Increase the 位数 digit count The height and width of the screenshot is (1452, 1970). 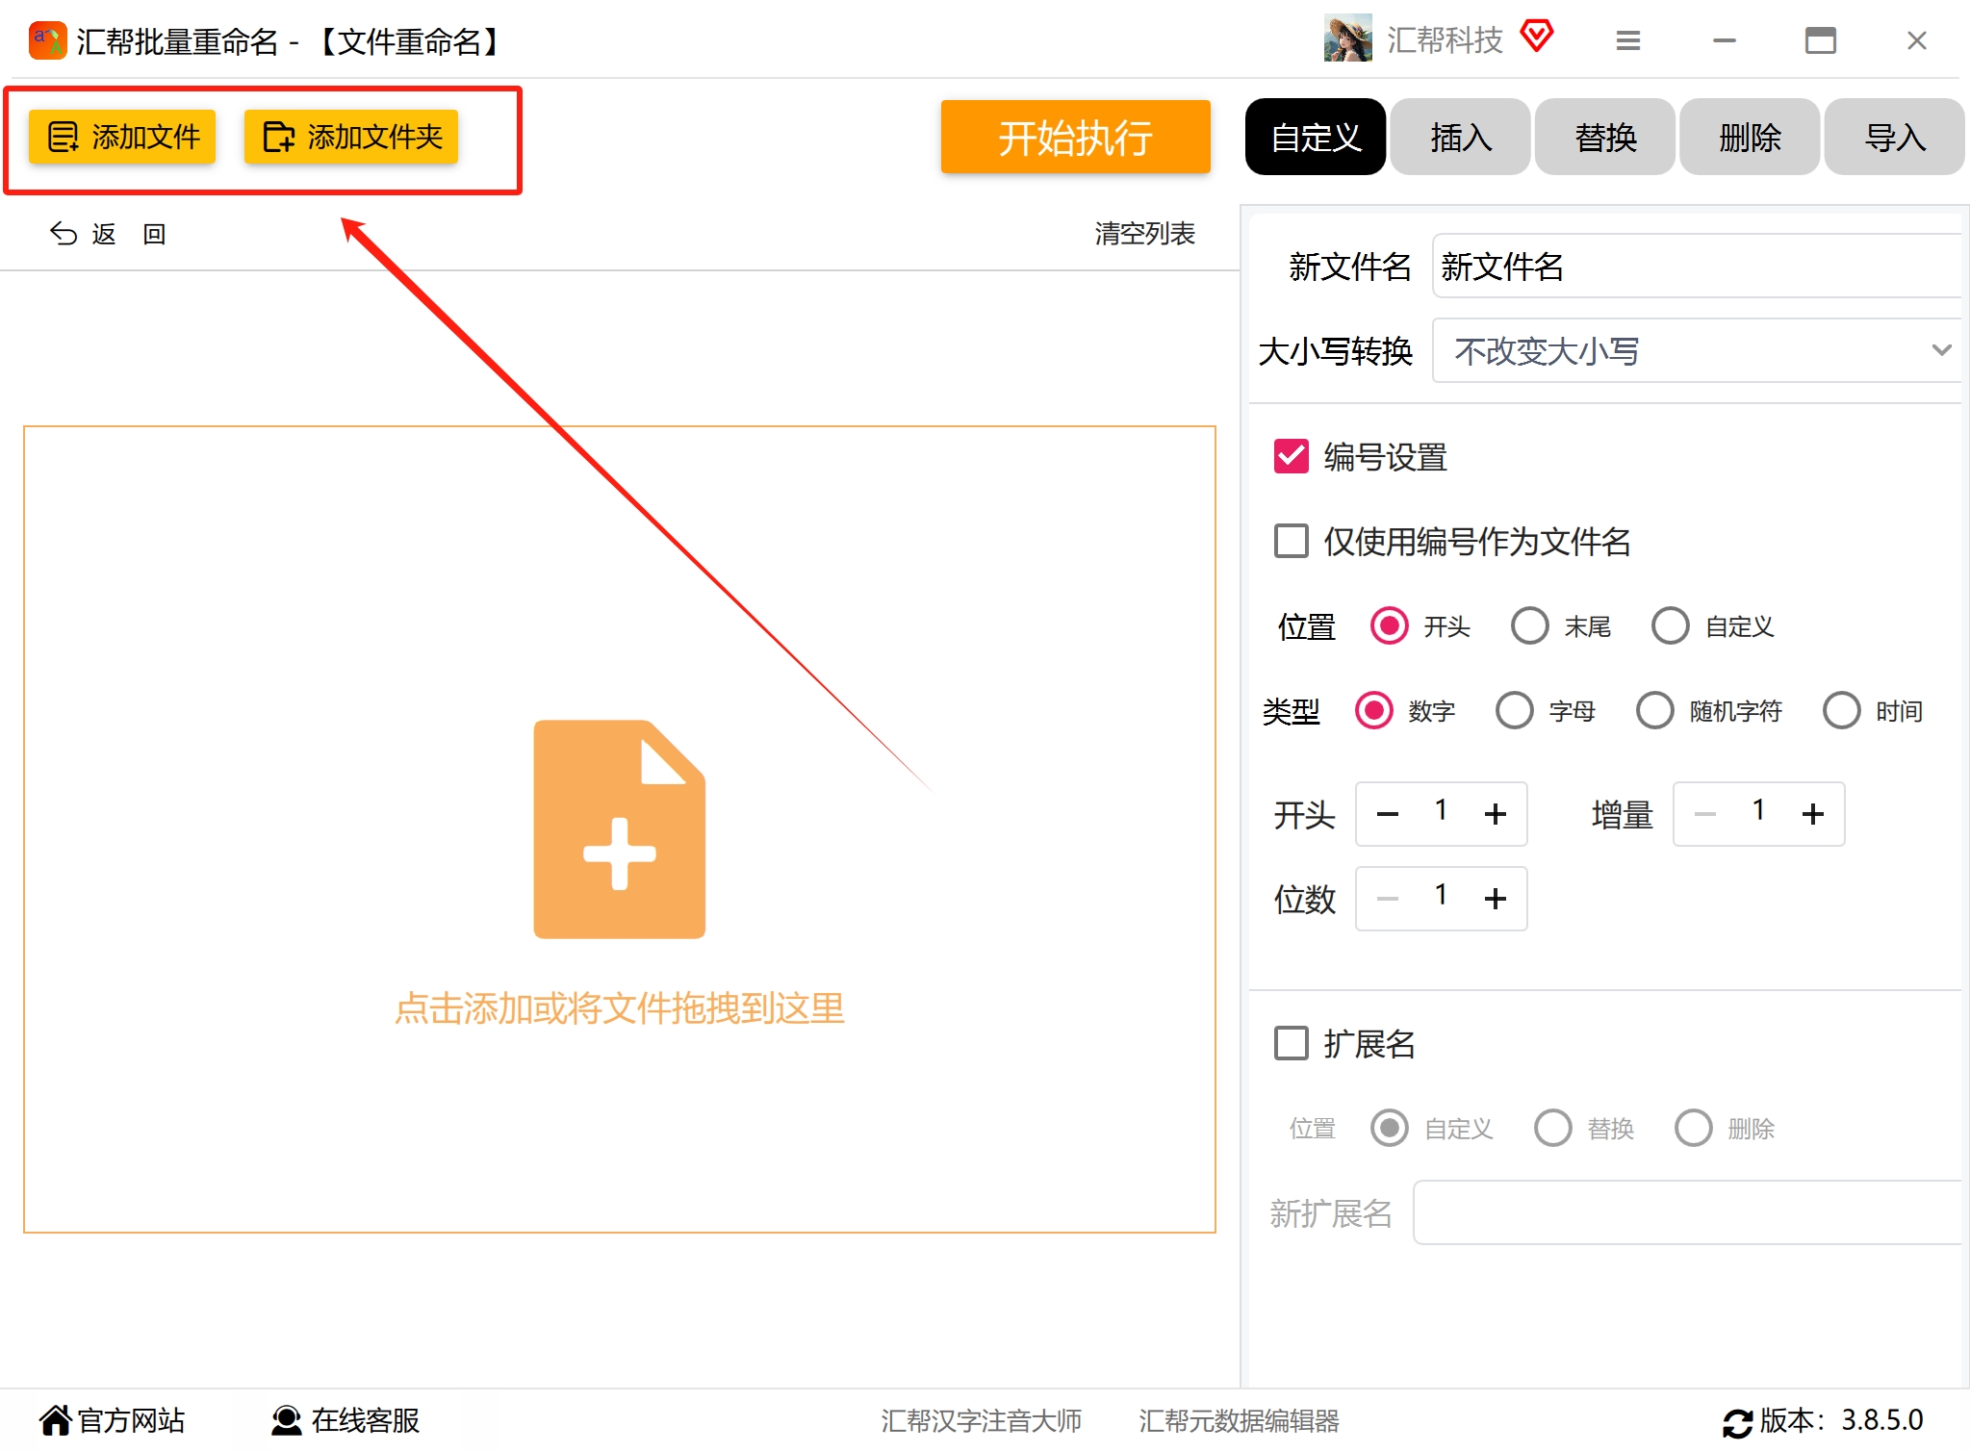pos(1495,900)
